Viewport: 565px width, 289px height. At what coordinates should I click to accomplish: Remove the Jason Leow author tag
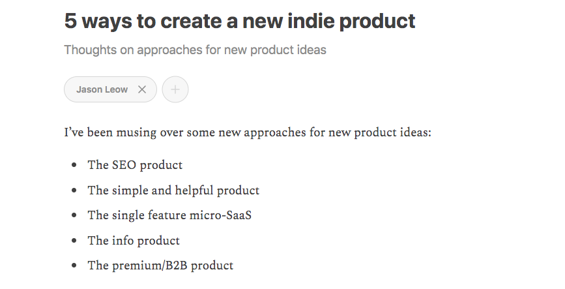[142, 90]
